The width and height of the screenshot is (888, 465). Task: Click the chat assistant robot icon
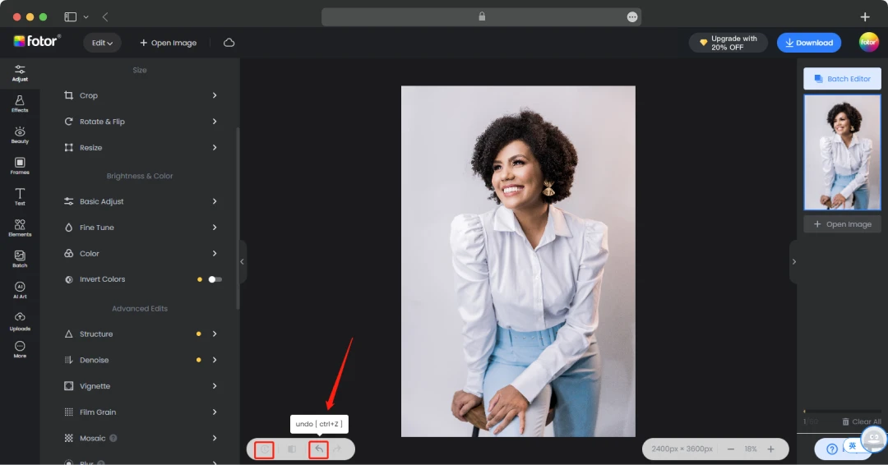point(874,438)
